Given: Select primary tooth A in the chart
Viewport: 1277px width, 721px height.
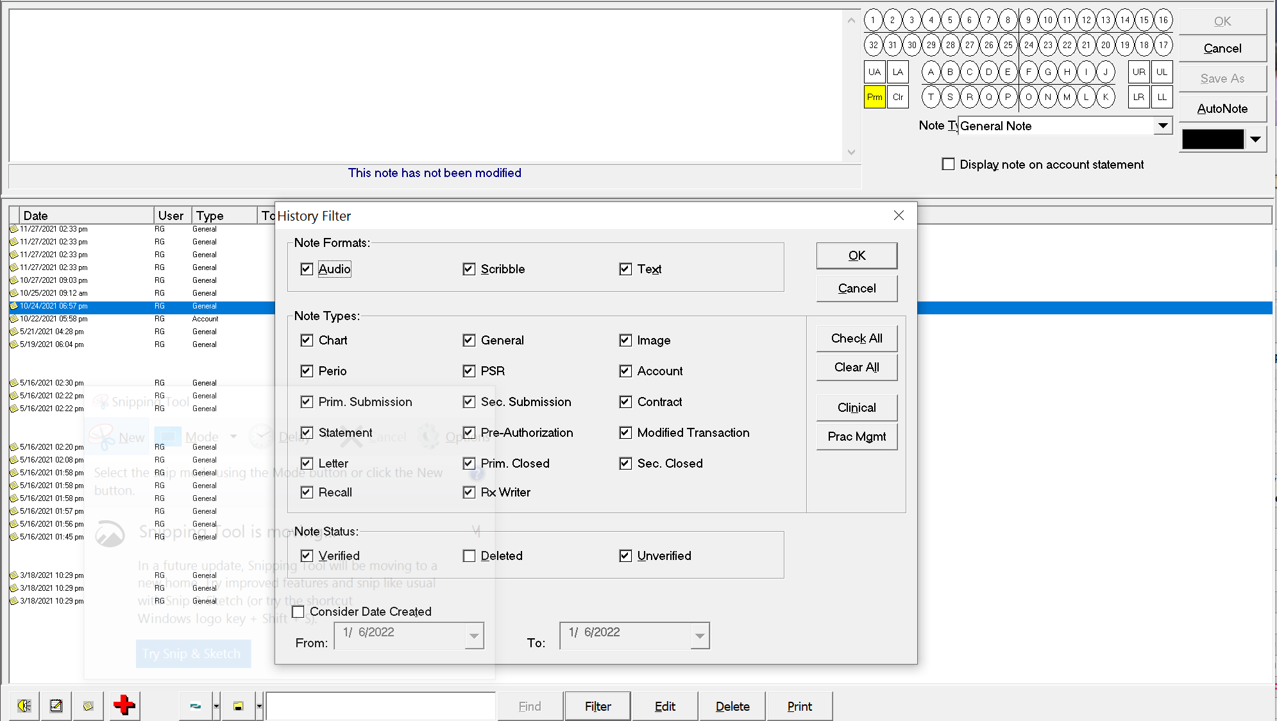Looking at the screenshot, I should click(931, 72).
